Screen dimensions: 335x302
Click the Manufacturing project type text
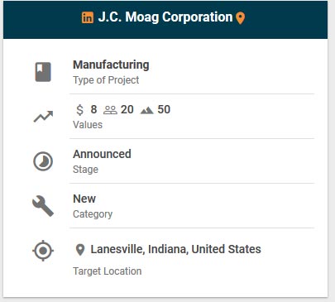pos(111,65)
